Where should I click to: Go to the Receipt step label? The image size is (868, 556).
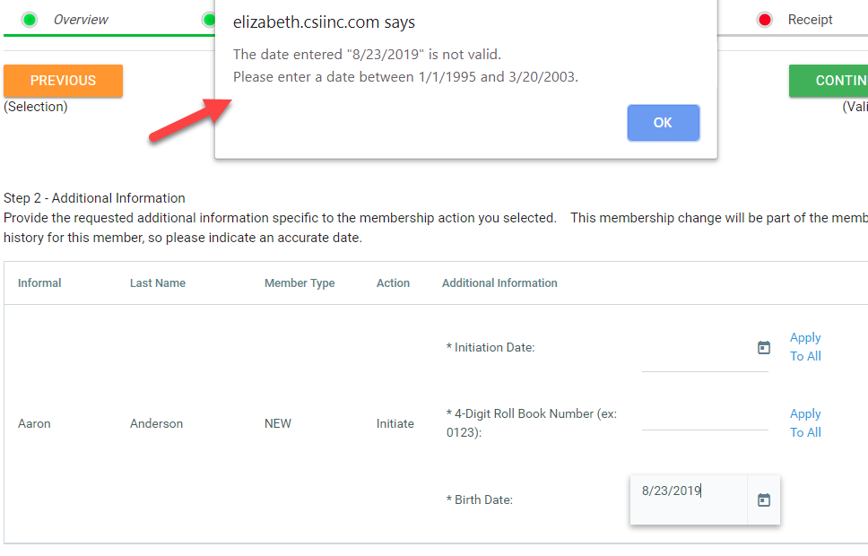(x=810, y=20)
